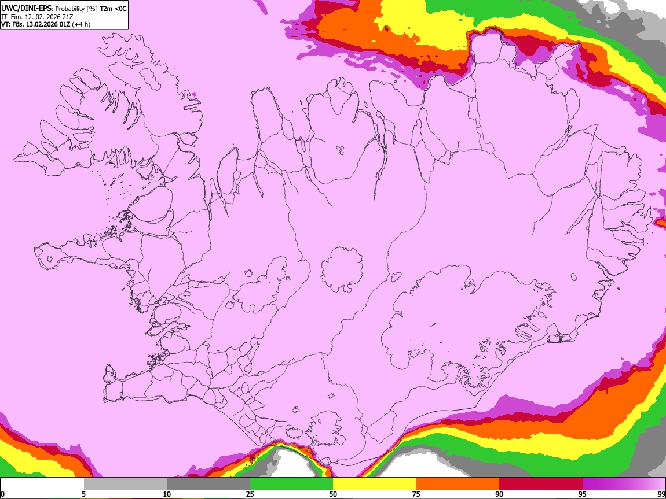The height and width of the screenshot is (499, 666).
Task: Click the valid time line 'VT: Fös. 13.02.2026 01Z'
Action: coord(35,24)
